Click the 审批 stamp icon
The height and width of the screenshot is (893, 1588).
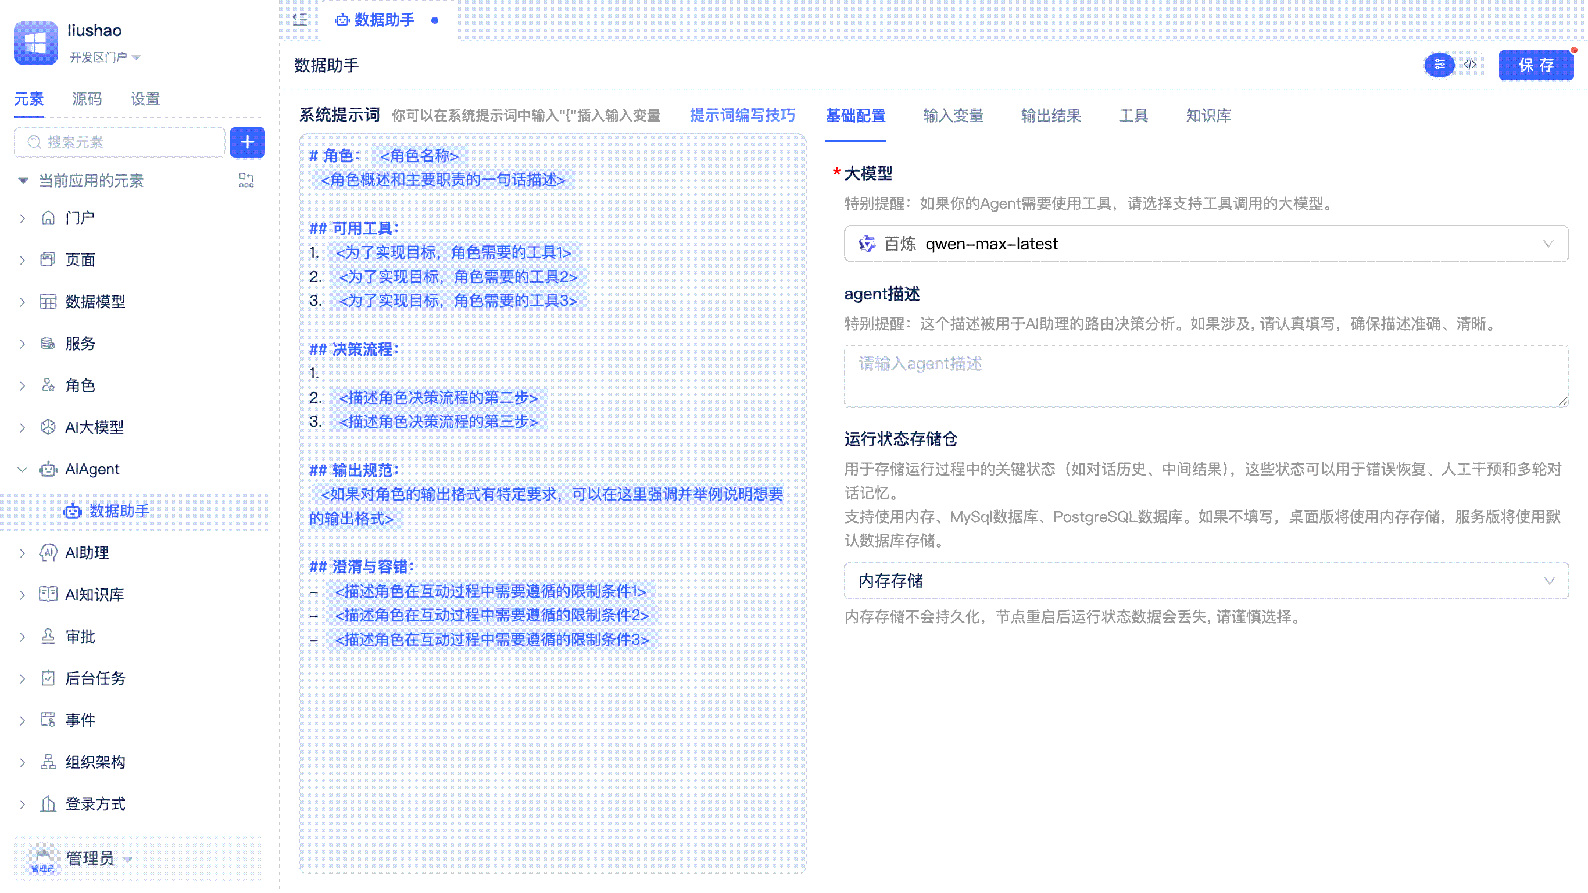coord(48,637)
